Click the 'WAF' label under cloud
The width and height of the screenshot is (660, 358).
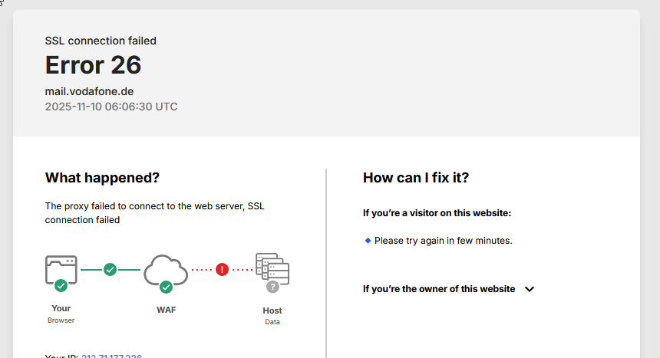click(x=167, y=310)
